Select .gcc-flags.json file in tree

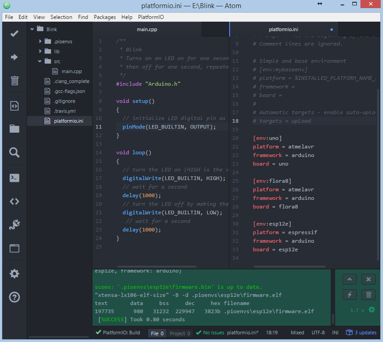click(69, 91)
